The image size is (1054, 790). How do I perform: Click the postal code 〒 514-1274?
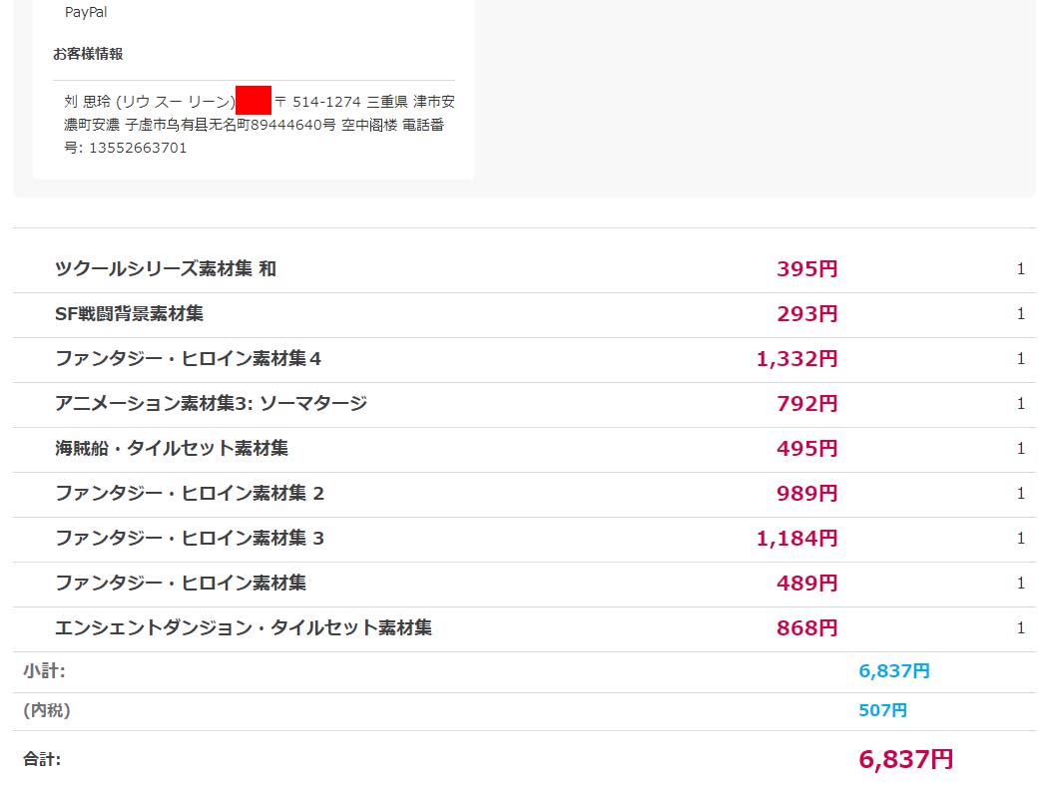coord(317,102)
